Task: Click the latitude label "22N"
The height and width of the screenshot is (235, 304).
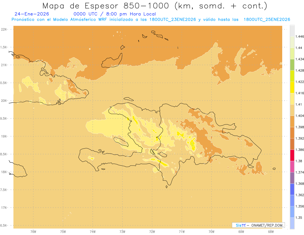Action: [x=4, y=29]
